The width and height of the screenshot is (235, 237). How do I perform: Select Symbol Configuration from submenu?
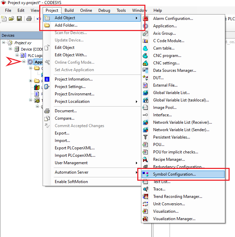tap(174, 174)
